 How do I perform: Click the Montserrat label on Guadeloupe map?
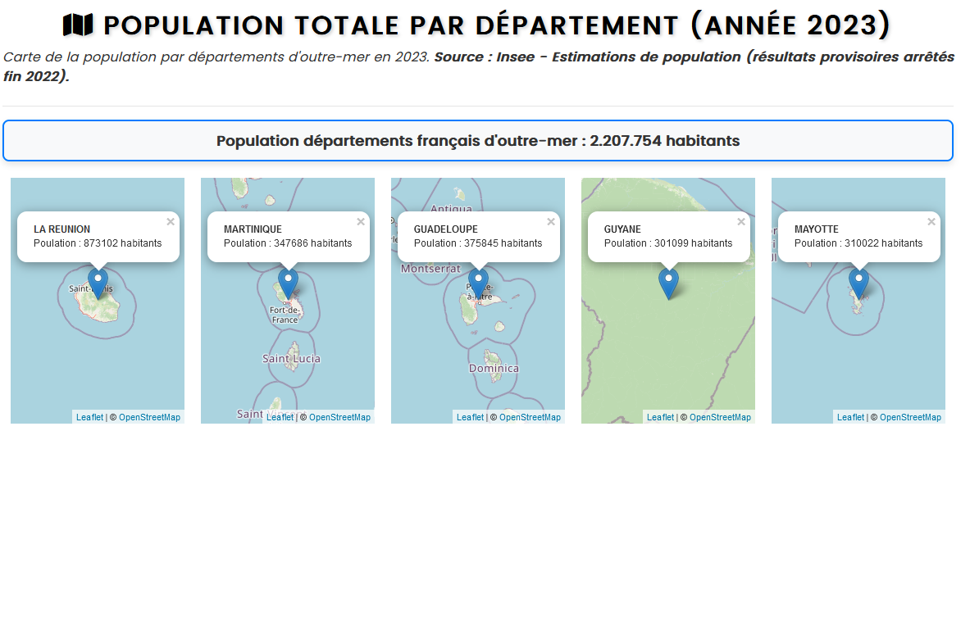[x=430, y=269]
